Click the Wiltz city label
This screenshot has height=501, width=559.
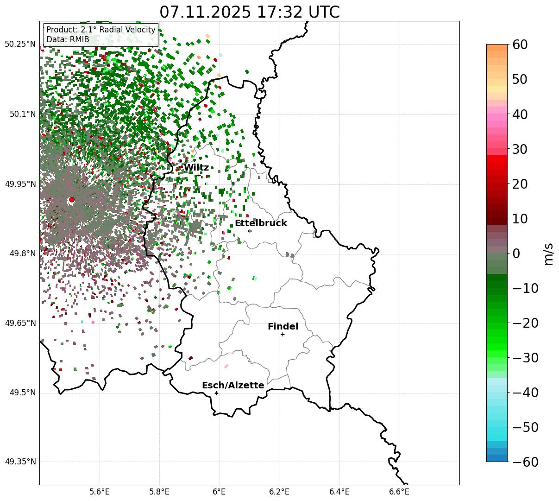[x=196, y=168]
